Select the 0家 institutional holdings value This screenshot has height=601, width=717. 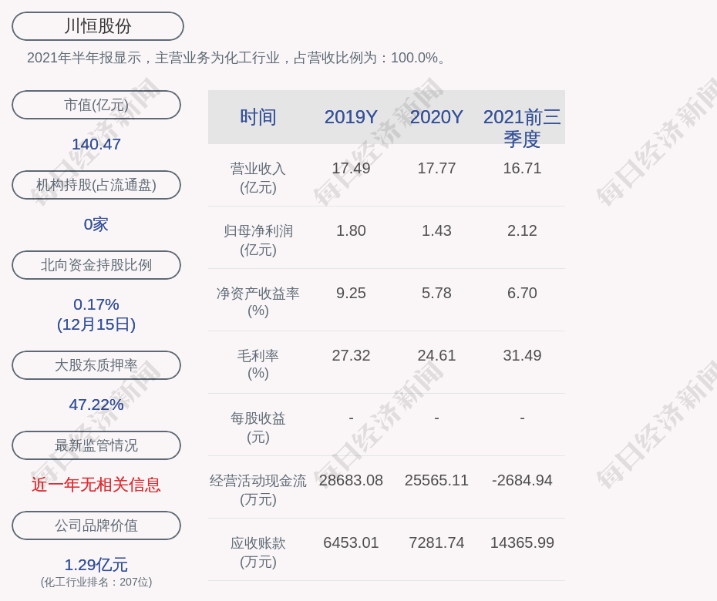[96, 224]
